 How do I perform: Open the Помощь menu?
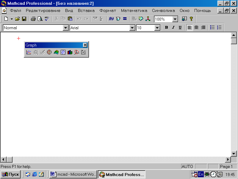(203, 11)
